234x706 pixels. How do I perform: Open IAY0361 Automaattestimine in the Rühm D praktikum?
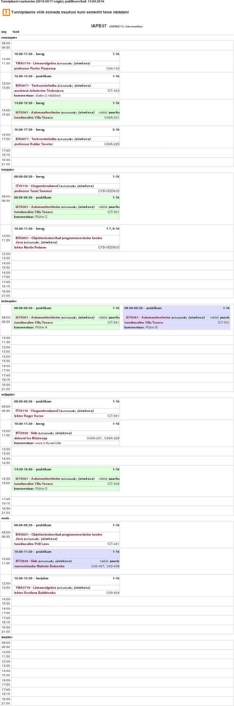38,479
